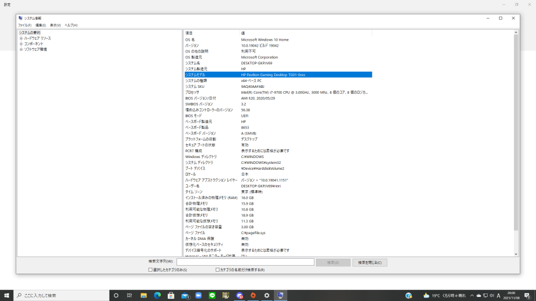The width and height of the screenshot is (536, 301).
Task: Click scrollbar down arrow in details list
Action: pos(516,254)
